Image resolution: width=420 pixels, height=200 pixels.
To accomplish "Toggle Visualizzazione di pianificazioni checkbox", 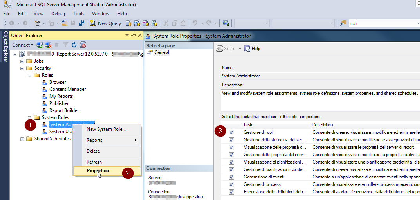I will [x=232, y=162].
